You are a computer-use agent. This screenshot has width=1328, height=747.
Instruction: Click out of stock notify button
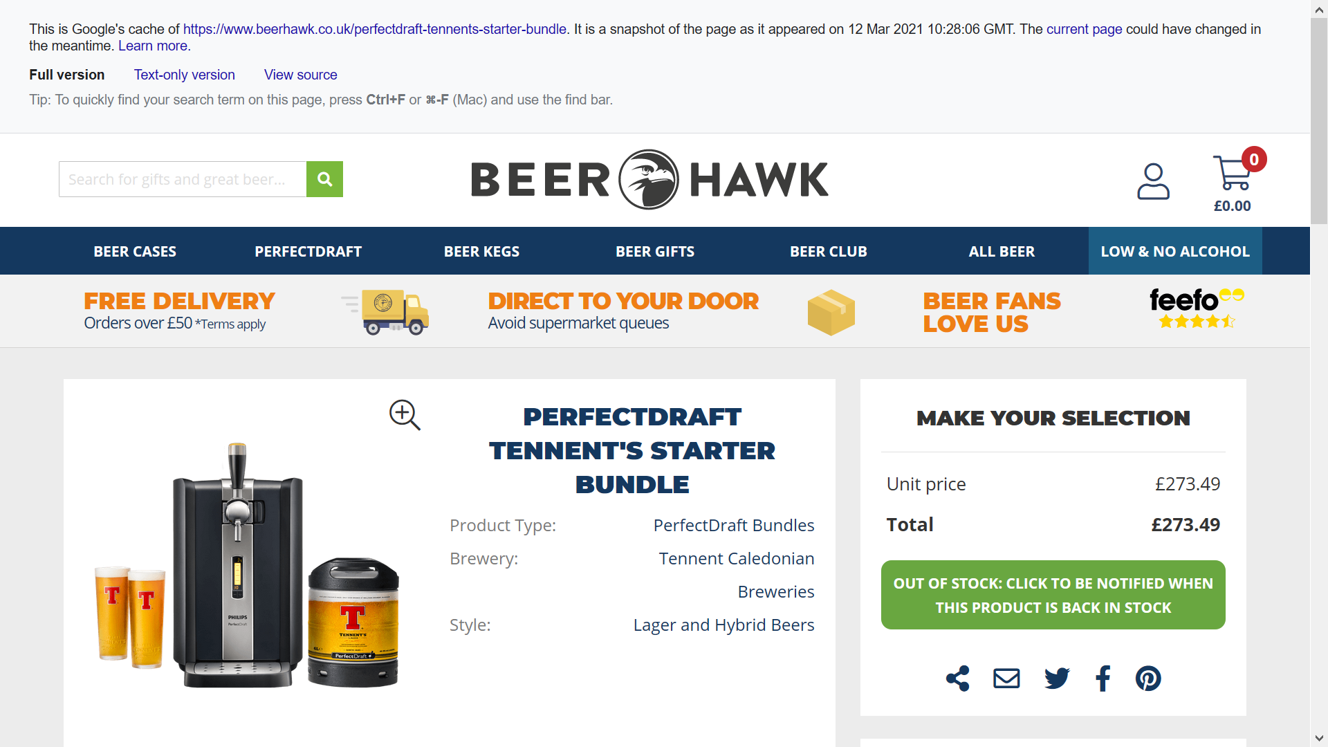(x=1053, y=595)
